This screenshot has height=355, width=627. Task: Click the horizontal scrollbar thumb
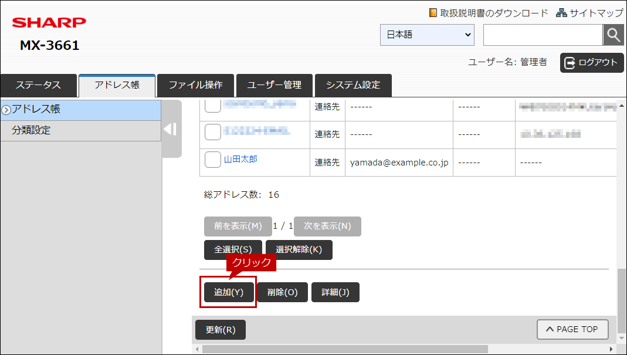pos(345,349)
